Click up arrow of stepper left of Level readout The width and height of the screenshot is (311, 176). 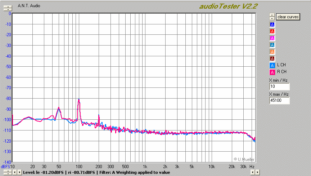8,171
